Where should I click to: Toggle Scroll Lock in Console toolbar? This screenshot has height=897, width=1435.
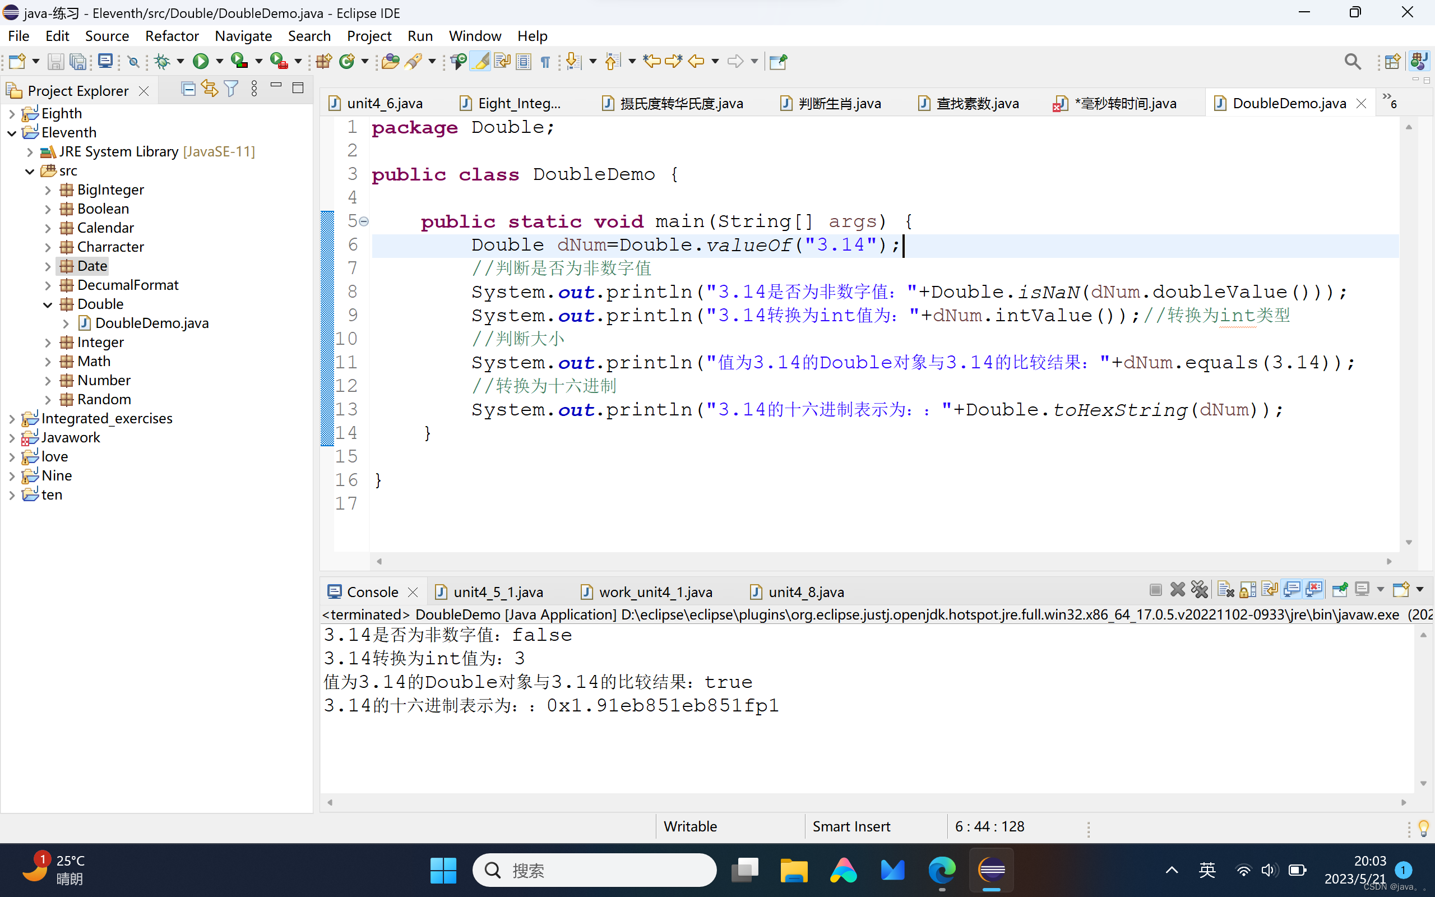pos(1248,590)
